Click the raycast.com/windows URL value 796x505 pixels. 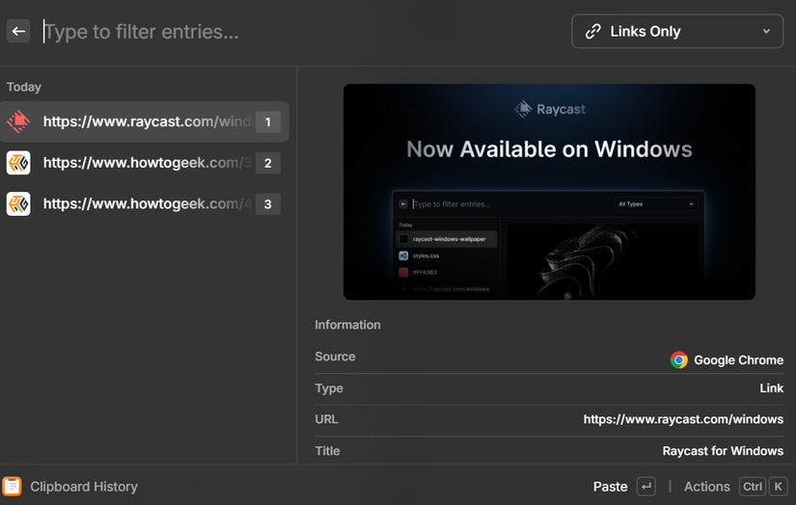pyautogui.click(x=683, y=419)
